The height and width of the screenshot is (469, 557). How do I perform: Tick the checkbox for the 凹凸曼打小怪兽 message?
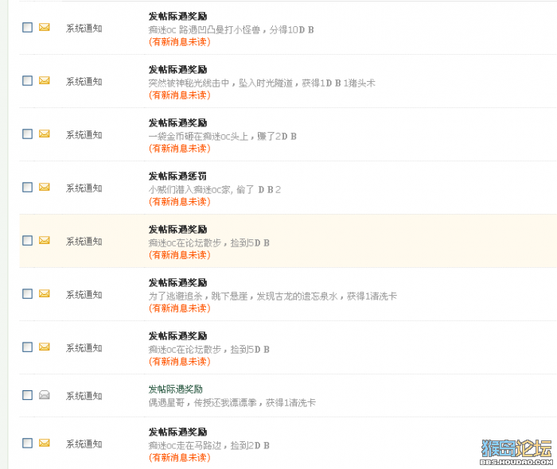(x=27, y=27)
